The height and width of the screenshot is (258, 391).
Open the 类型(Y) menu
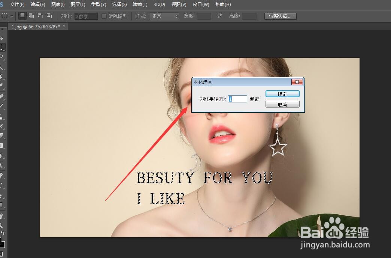coord(98,4)
